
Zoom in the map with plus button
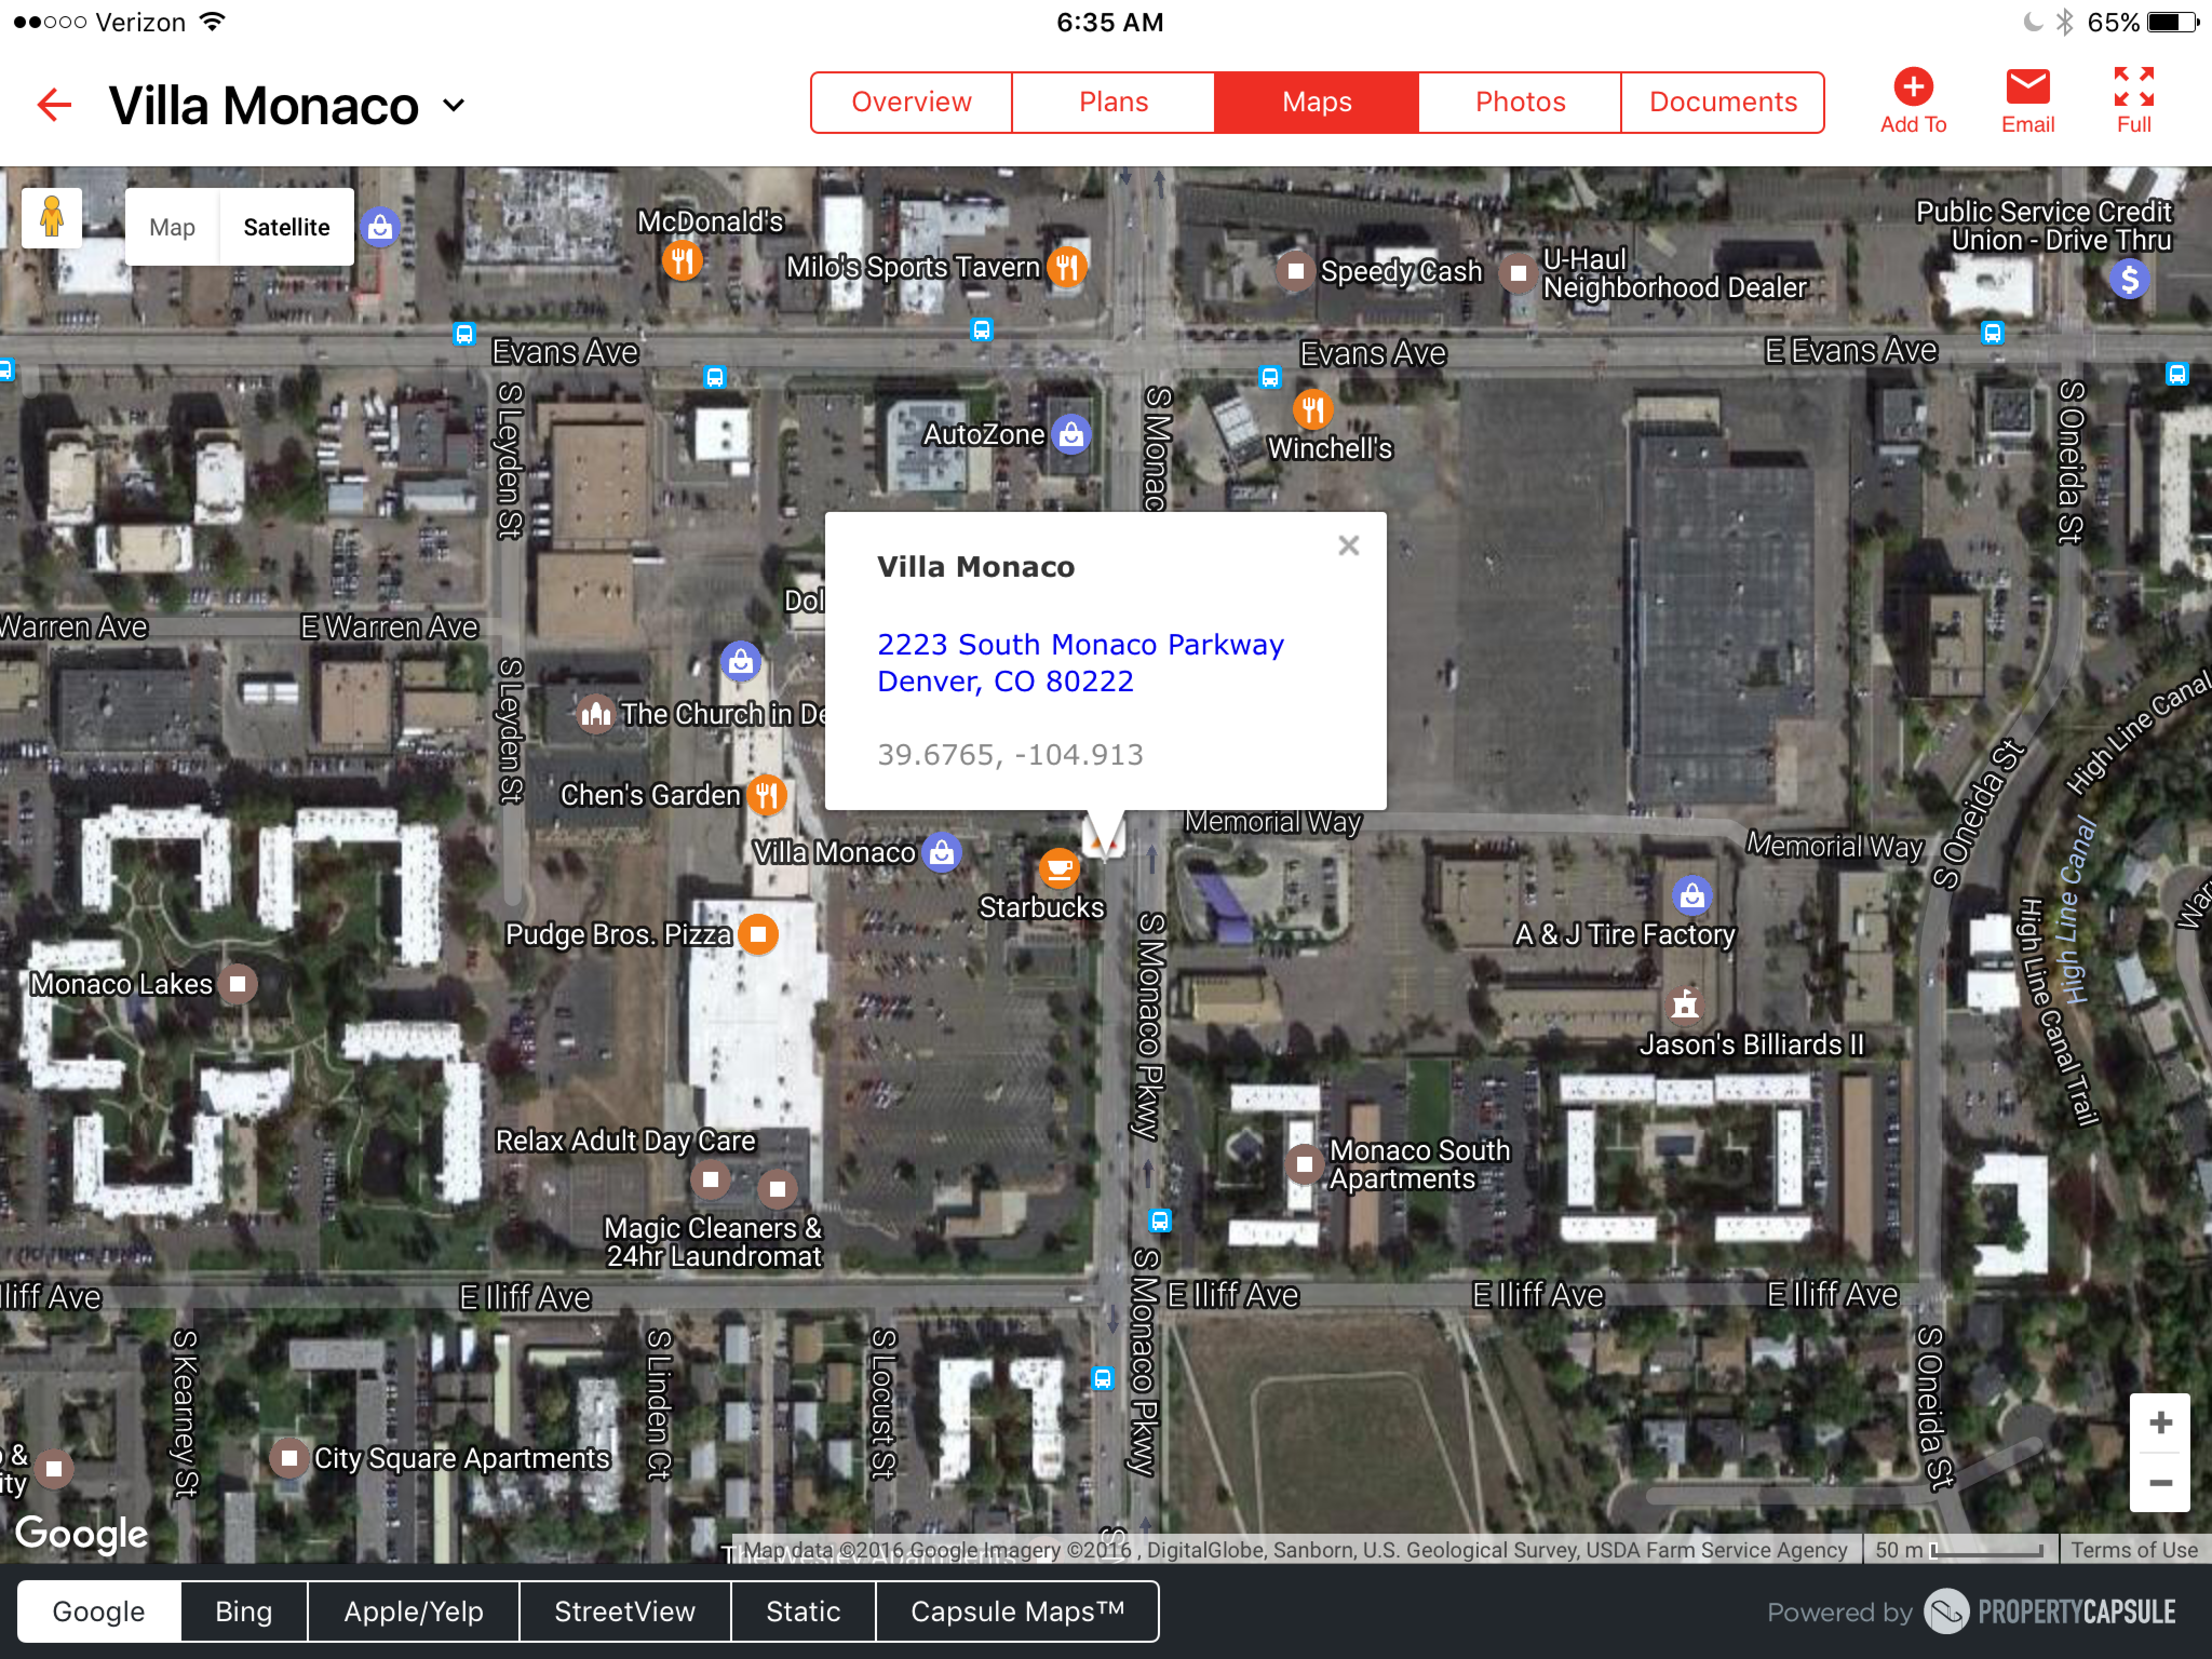pyautogui.click(x=2160, y=1423)
